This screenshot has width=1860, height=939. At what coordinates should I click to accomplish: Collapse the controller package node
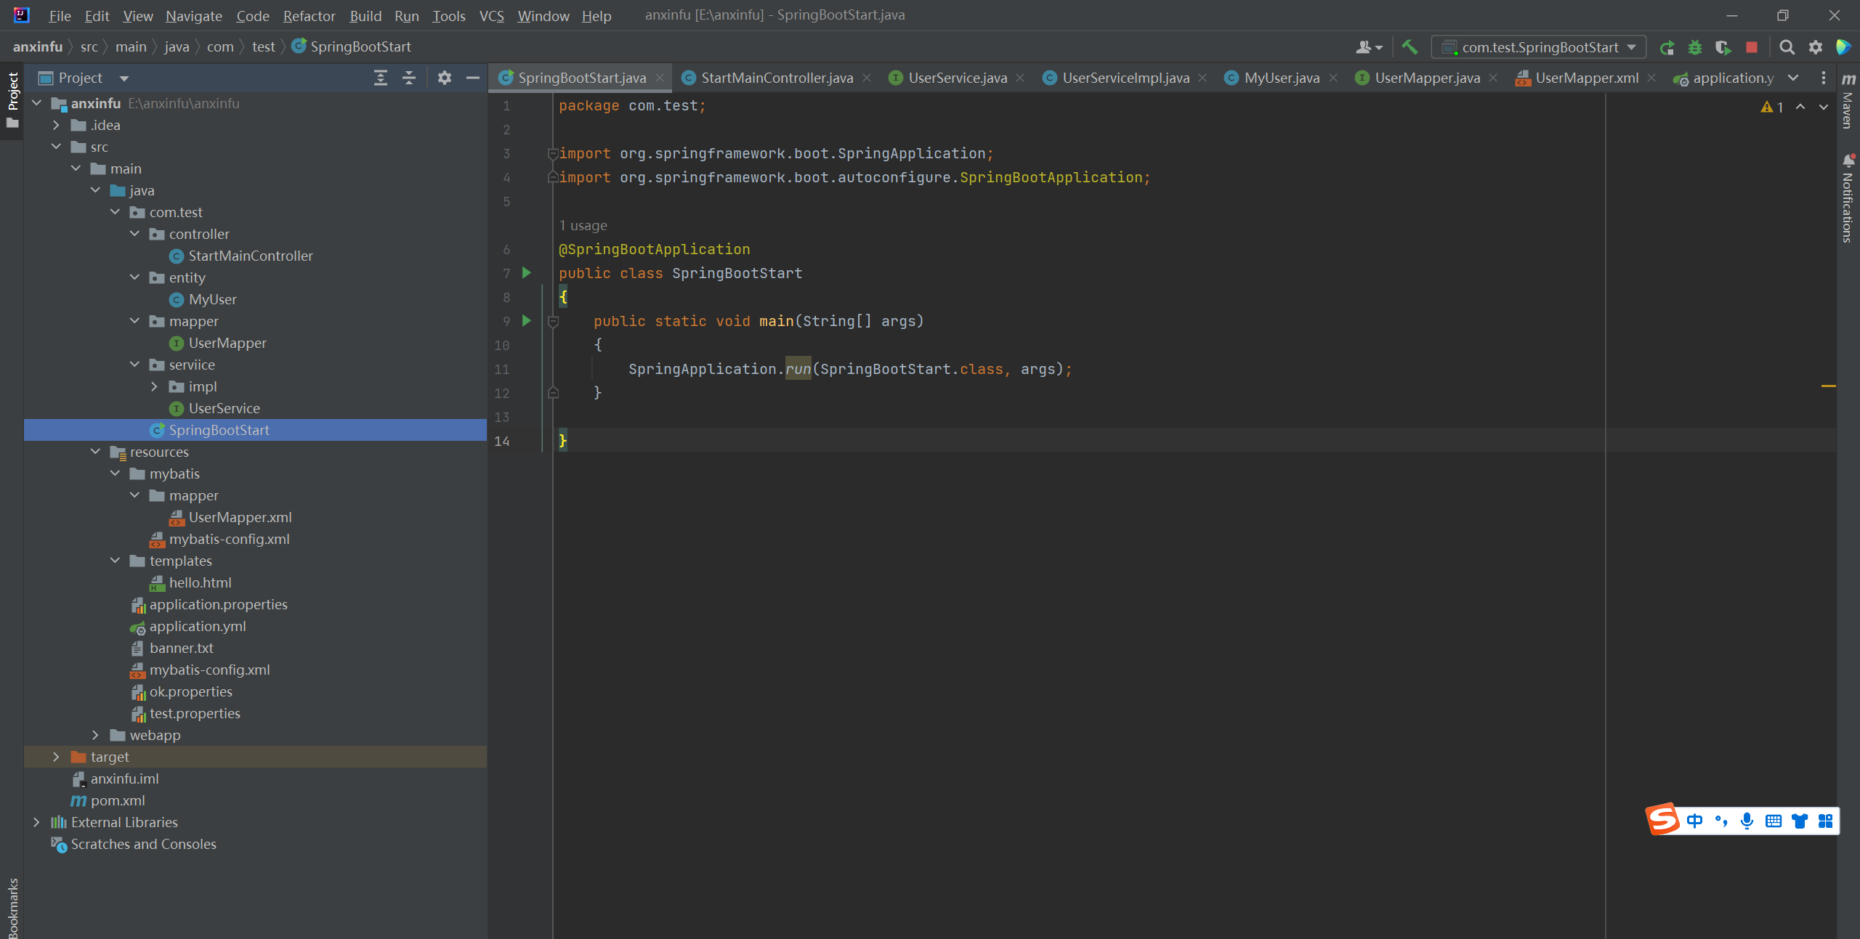[134, 234]
